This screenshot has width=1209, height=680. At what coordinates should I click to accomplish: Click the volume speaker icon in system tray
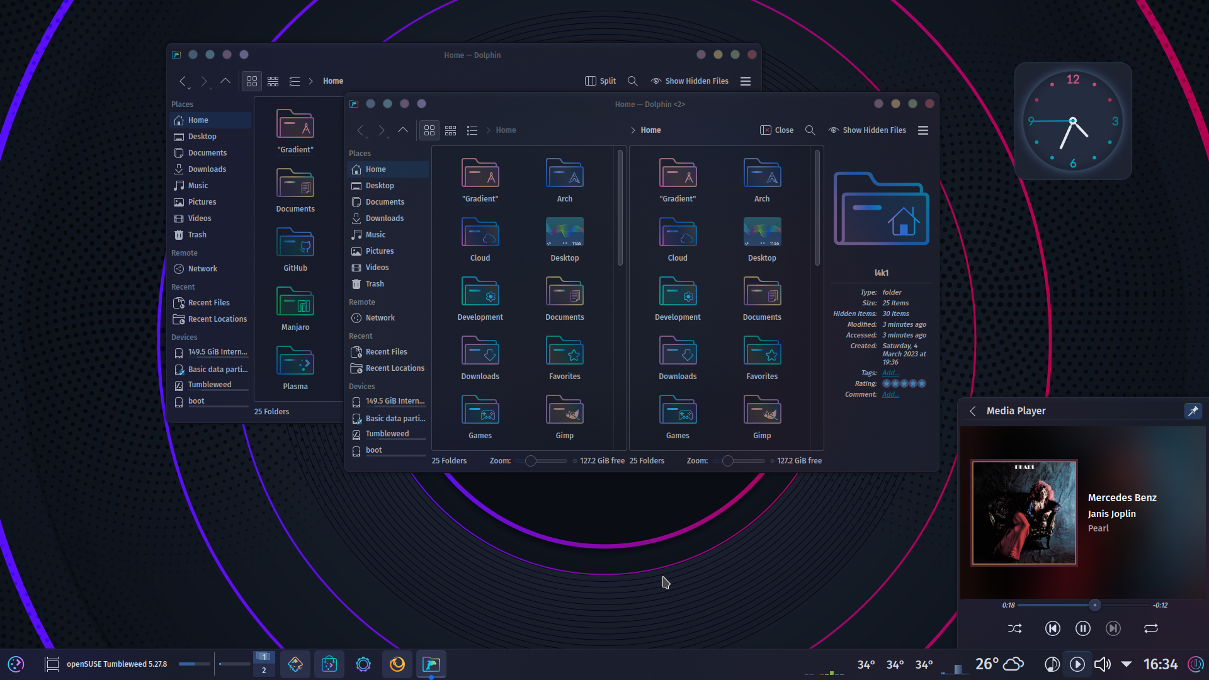1102,664
